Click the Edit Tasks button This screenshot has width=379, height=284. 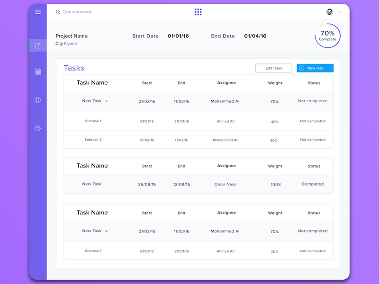pos(273,68)
